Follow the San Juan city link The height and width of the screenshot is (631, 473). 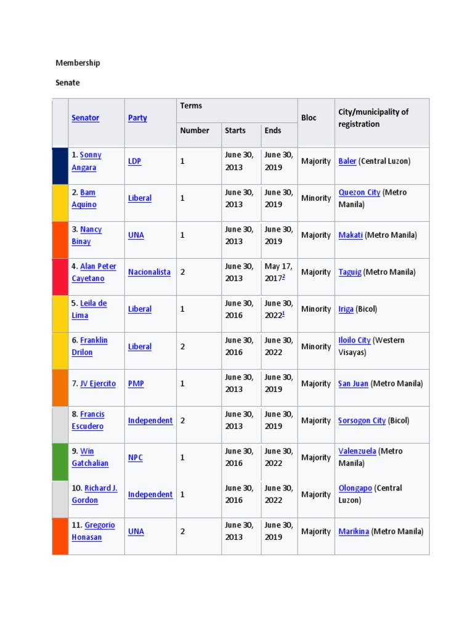pos(353,383)
